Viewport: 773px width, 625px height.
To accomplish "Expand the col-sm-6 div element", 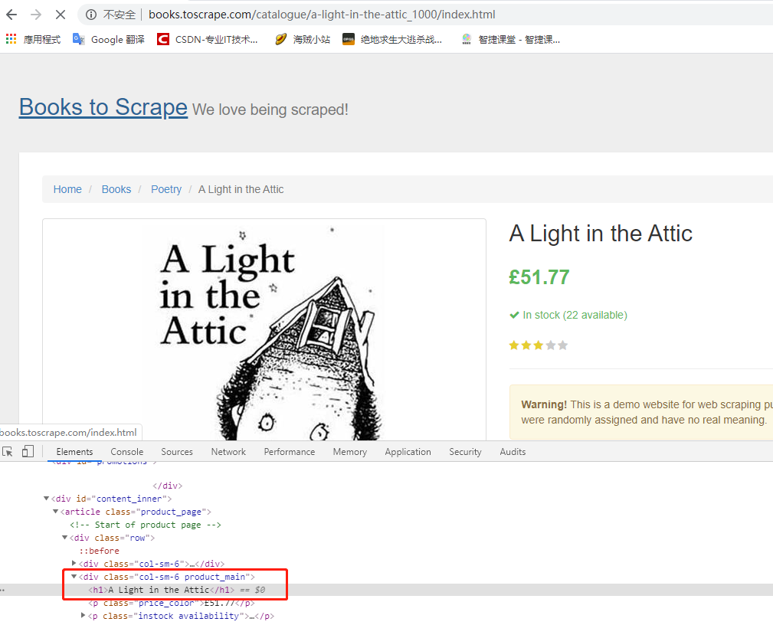I will 74,563.
